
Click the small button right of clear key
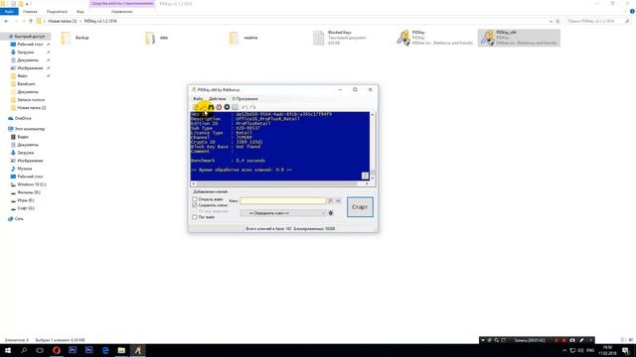pyautogui.click(x=338, y=200)
